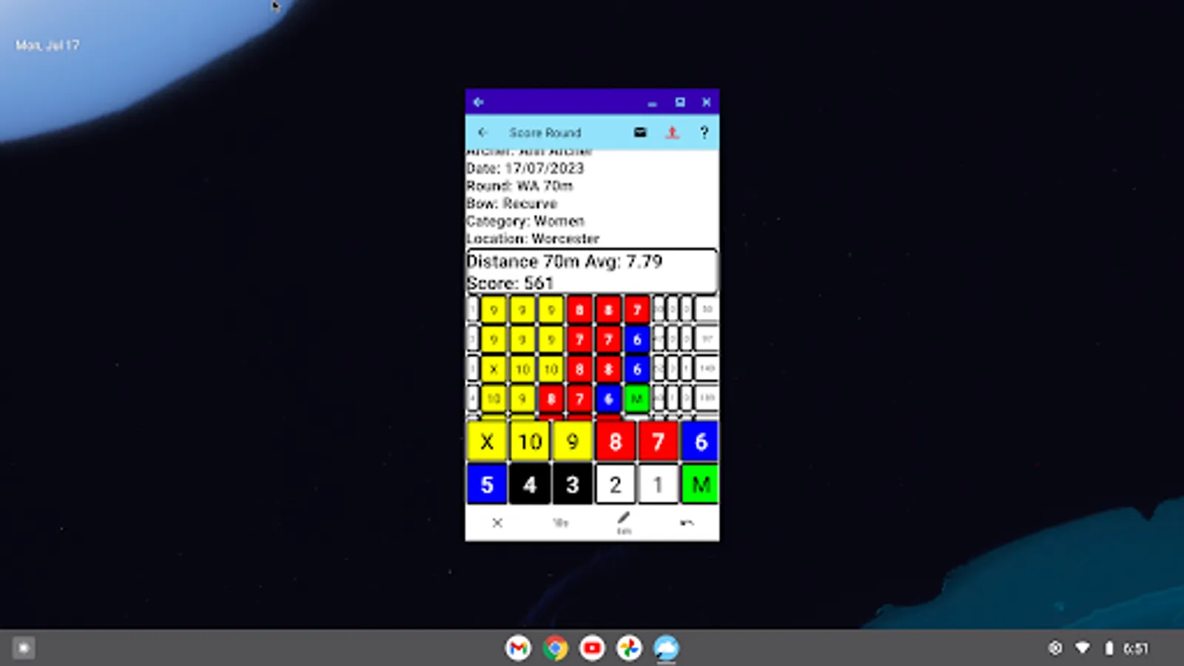Viewport: 1184px width, 666px height.
Task: Tap the pencil Edit icon in the bottom toolbar
Action: (x=624, y=522)
